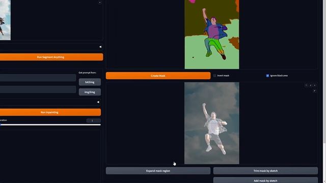This screenshot has width=326, height=183.
Task: Click Add mask by sketch button
Action: (265, 180)
